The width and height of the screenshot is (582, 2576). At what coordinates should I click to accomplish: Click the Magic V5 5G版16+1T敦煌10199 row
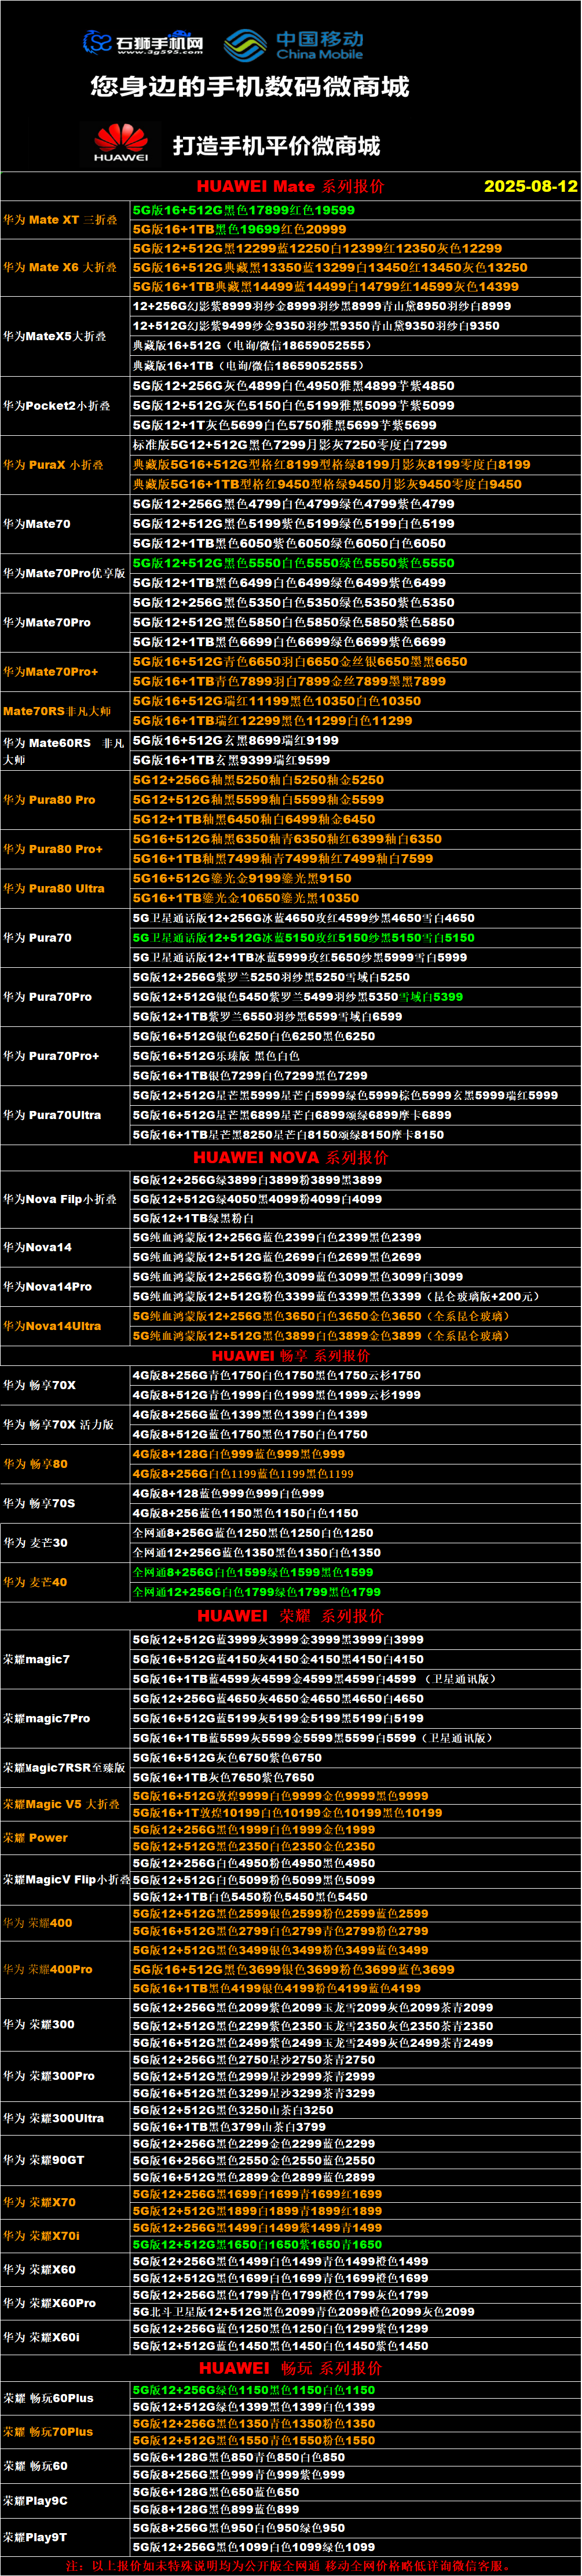355,1812
